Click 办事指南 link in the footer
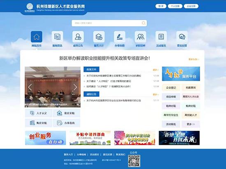Image resolution: width=226 pixels, height=169 pixels. (81, 155)
